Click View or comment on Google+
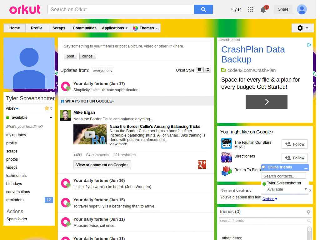The width and height of the screenshot is (320, 240). (x=102, y=165)
